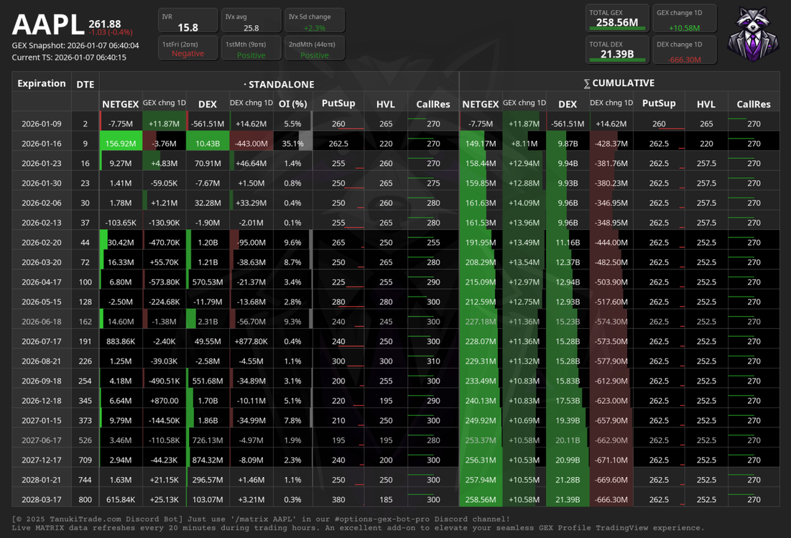Click the 5.5% OI value
Screen dimensions: 791x538
(292, 124)
